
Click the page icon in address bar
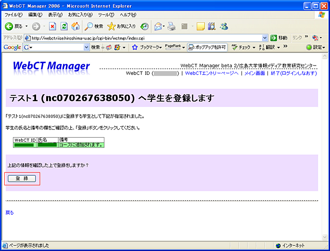(x=27, y=38)
